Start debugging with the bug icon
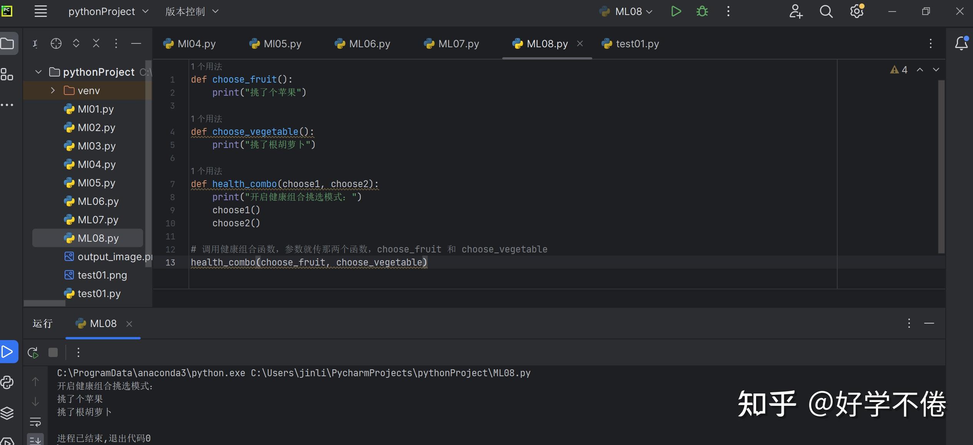 pyautogui.click(x=702, y=12)
